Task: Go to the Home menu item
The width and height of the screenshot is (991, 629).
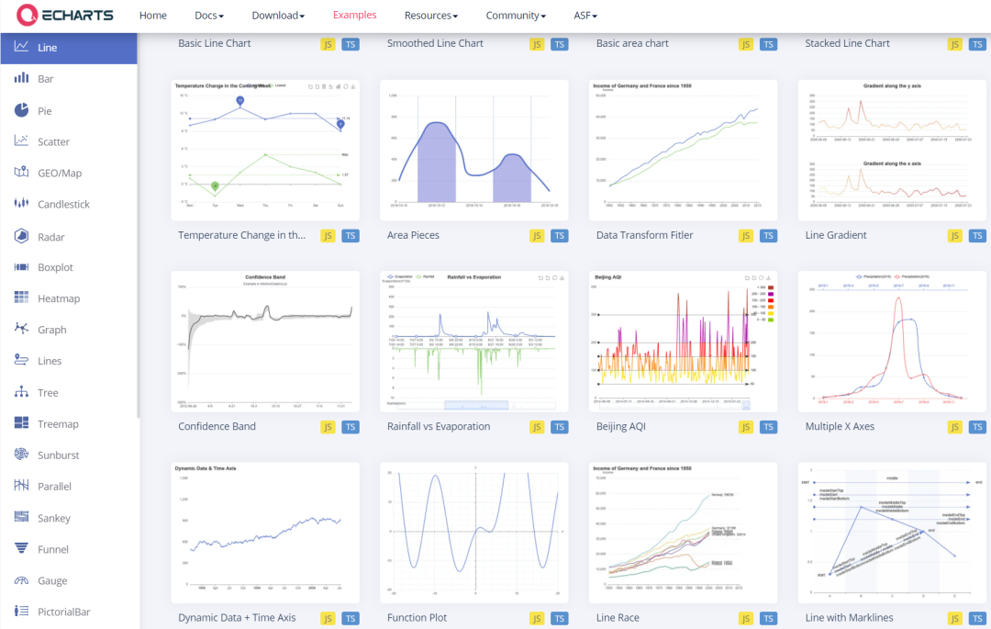Action: pos(153,16)
